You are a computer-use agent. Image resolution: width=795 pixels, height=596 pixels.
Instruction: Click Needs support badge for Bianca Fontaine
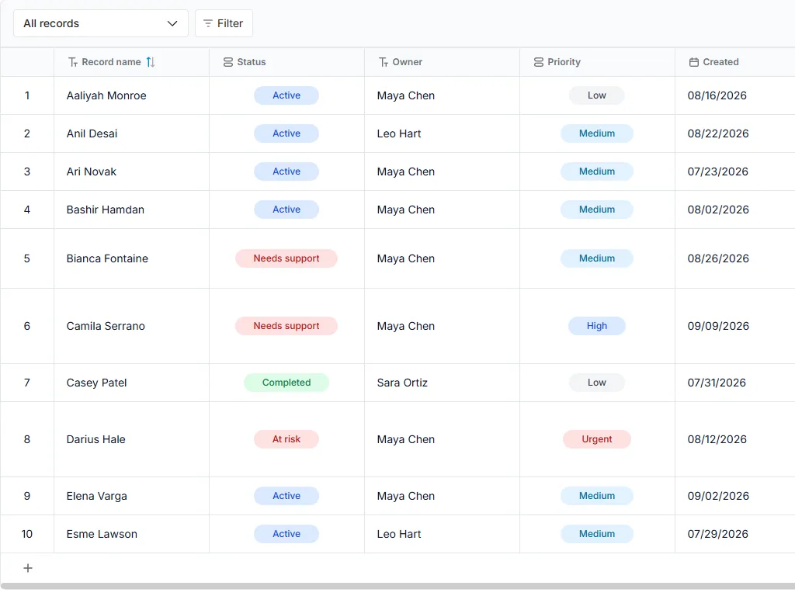tap(286, 258)
